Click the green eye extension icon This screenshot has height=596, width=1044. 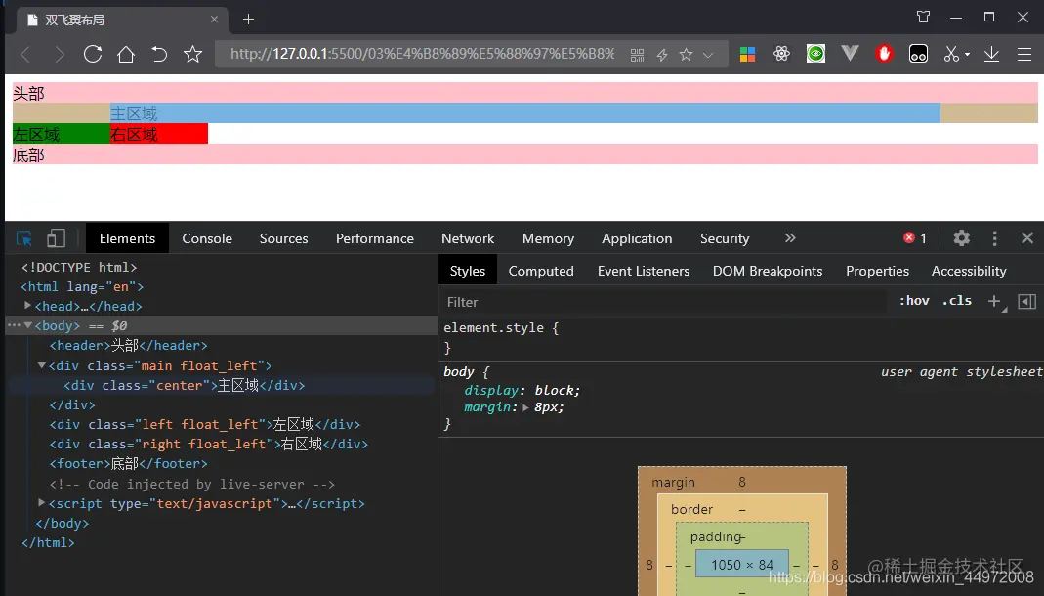click(815, 54)
